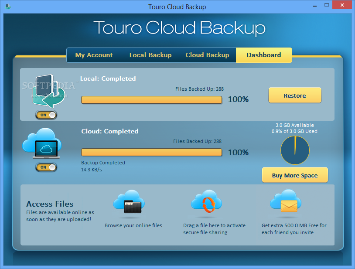This screenshot has height=269, width=355.
Task: Minimize the Touro Cloud Backup window
Action: coord(315,5)
